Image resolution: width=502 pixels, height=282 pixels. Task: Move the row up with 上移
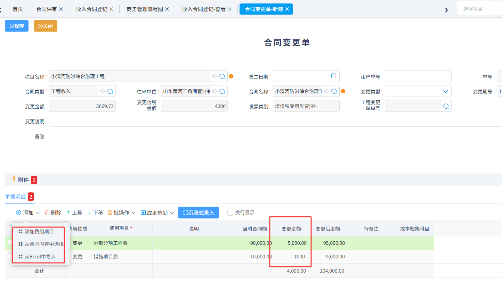pyautogui.click(x=74, y=213)
